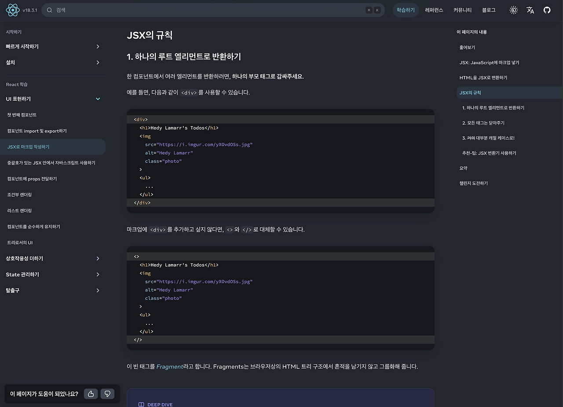Viewport: 563px width, 407px height.
Task: Jump to 2. 모든 태그는 닫아주기
Action: click(x=483, y=123)
